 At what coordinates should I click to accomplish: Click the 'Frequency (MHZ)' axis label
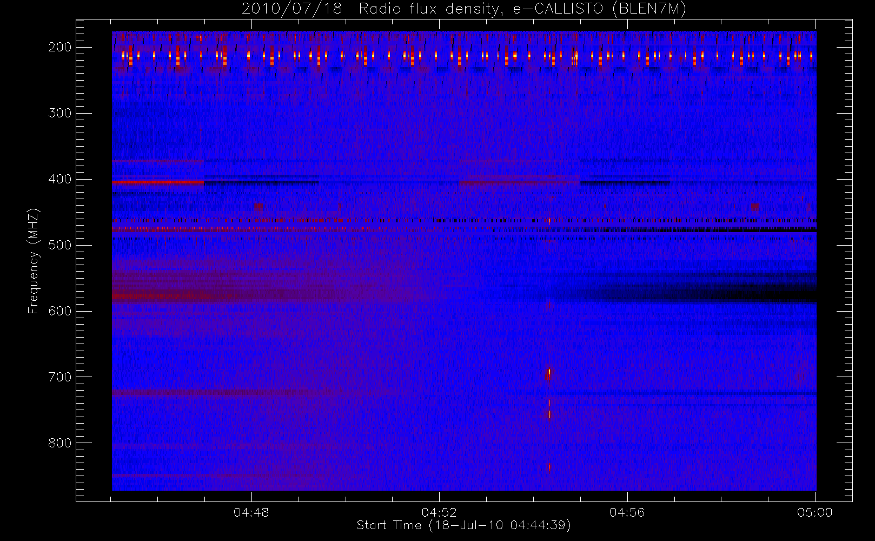coord(34,261)
